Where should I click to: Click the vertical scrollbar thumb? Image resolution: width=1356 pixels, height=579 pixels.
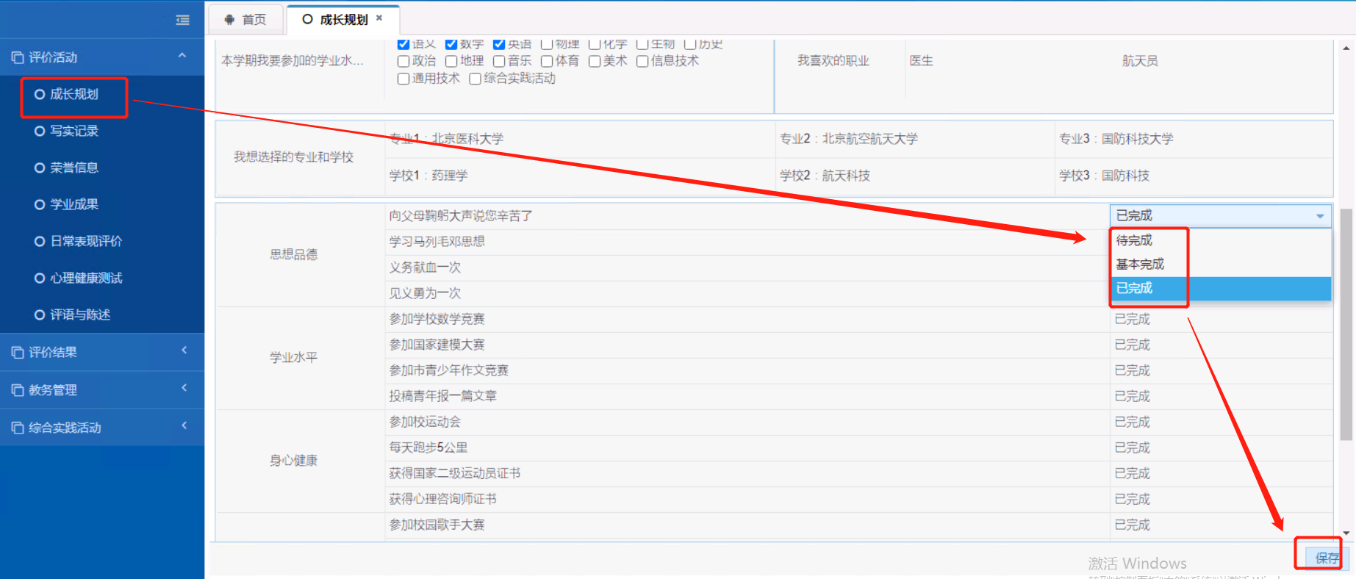pos(1346,325)
